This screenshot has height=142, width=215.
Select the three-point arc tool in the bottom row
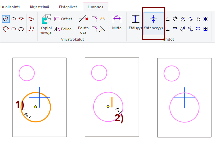pyautogui.click(x=13, y=29)
